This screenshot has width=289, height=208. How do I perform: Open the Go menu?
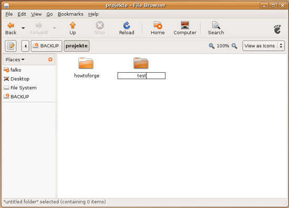click(49, 14)
